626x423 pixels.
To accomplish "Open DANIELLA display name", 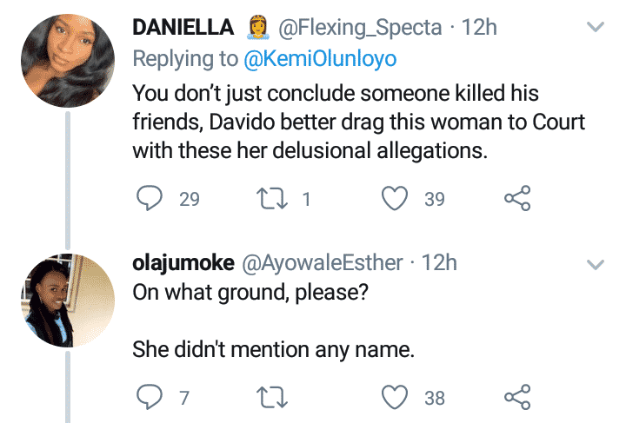I will click(183, 28).
